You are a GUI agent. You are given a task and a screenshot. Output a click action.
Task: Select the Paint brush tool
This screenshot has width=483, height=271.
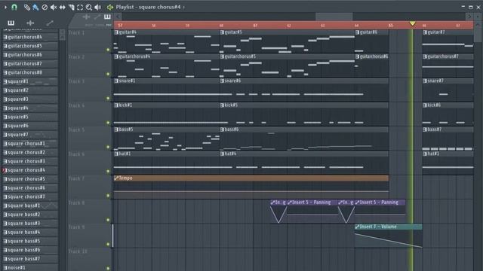[35, 7]
